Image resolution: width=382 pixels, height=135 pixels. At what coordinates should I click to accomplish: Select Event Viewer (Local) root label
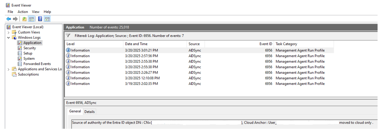[x=28, y=27]
